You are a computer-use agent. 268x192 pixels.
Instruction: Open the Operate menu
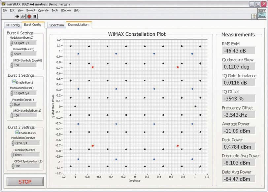click(44, 10)
